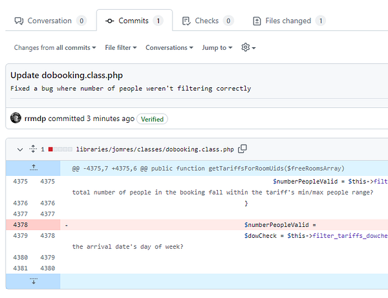Screen dimensions: 388x298
Task: Open the Files changed tab
Action: tap(289, 21)
